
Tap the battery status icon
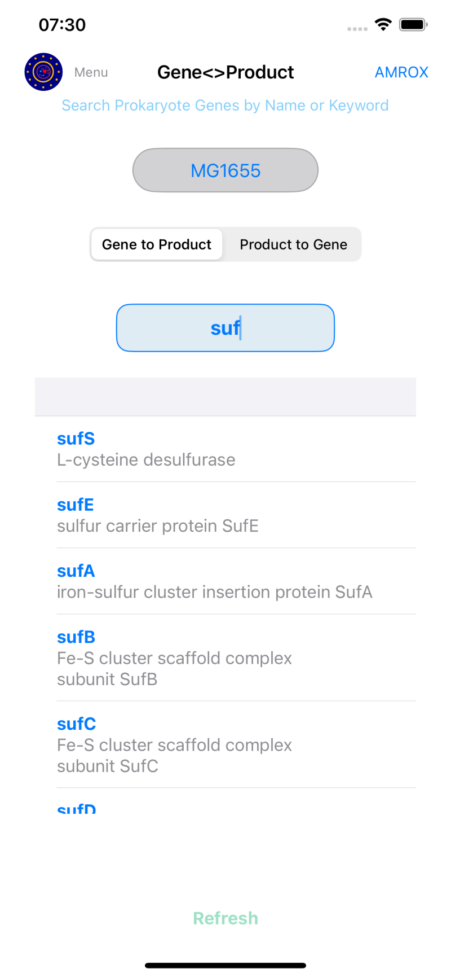click(x=413, y=24)
